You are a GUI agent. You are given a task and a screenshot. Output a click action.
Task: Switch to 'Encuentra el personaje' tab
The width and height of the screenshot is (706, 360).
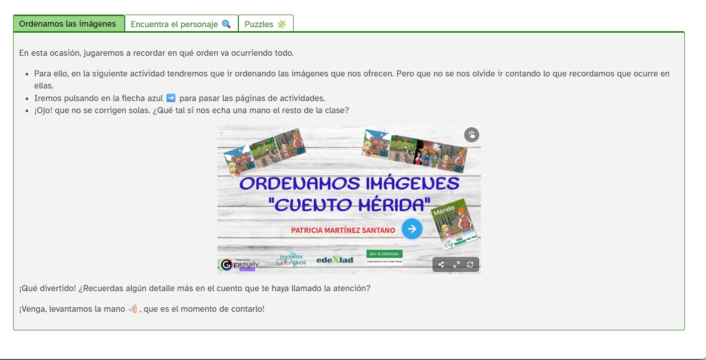coord(181,24)
